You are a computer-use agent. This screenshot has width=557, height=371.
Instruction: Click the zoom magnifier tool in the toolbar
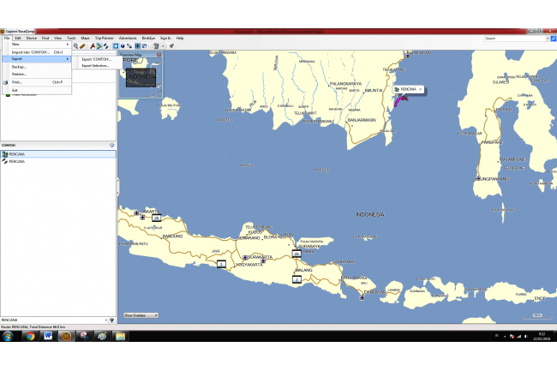(x=76, y=45)
